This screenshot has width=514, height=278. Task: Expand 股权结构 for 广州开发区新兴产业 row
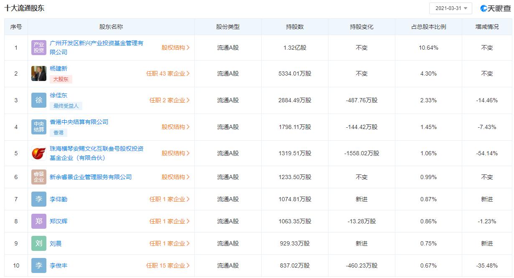coord(176,48)
